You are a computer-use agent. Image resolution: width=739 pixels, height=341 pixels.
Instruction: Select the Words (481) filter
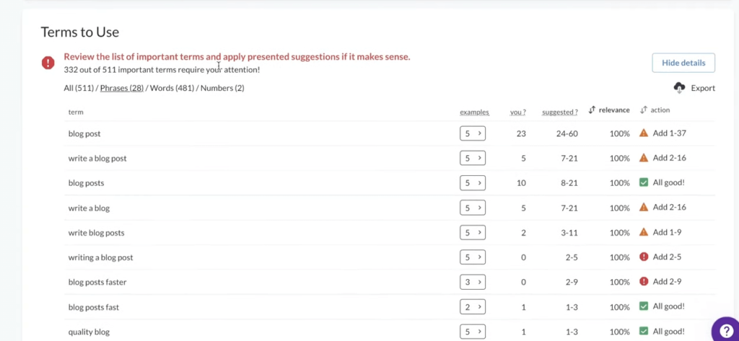pyautogui.click(x=172, y=88)
